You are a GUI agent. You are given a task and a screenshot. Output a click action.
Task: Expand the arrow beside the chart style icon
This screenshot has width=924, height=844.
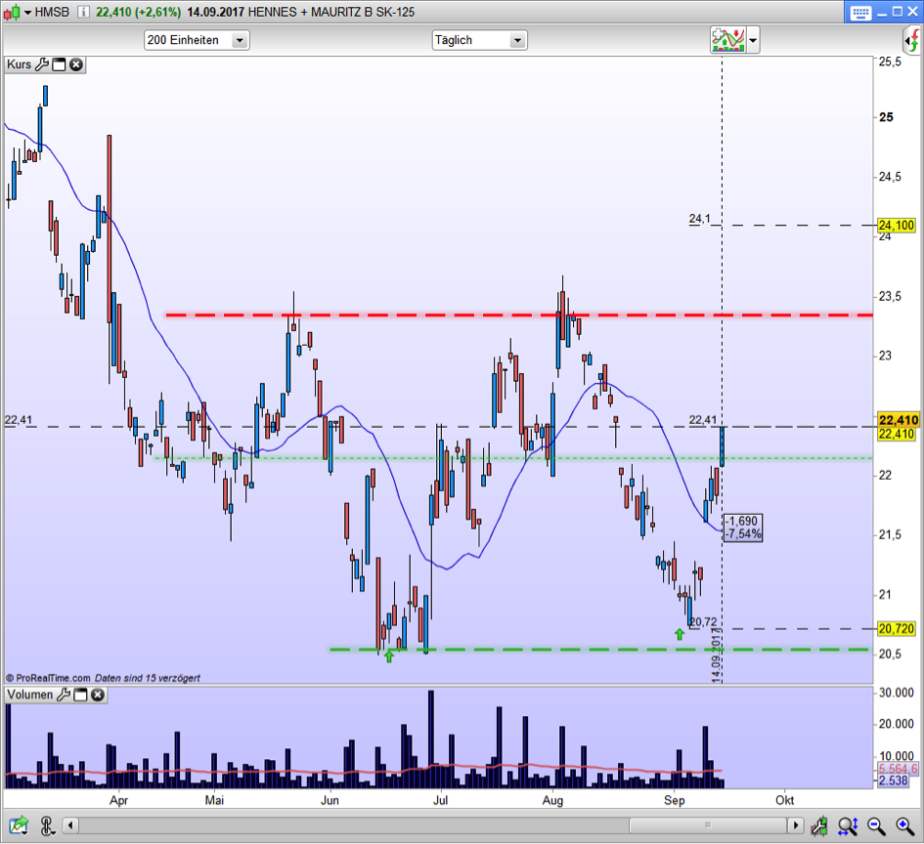[27, 12]
